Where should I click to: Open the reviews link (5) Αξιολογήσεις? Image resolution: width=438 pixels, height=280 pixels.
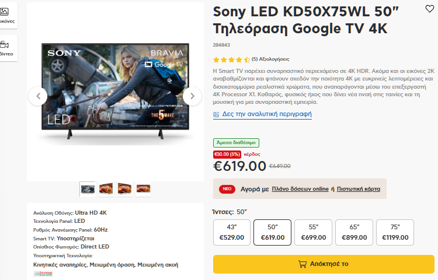270,60
